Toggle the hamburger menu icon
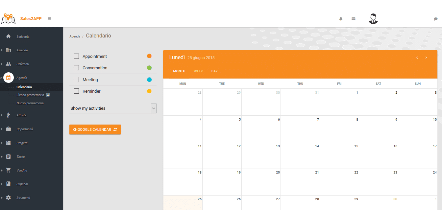Viewport: 442px width, 210px height. coord(50,19)
